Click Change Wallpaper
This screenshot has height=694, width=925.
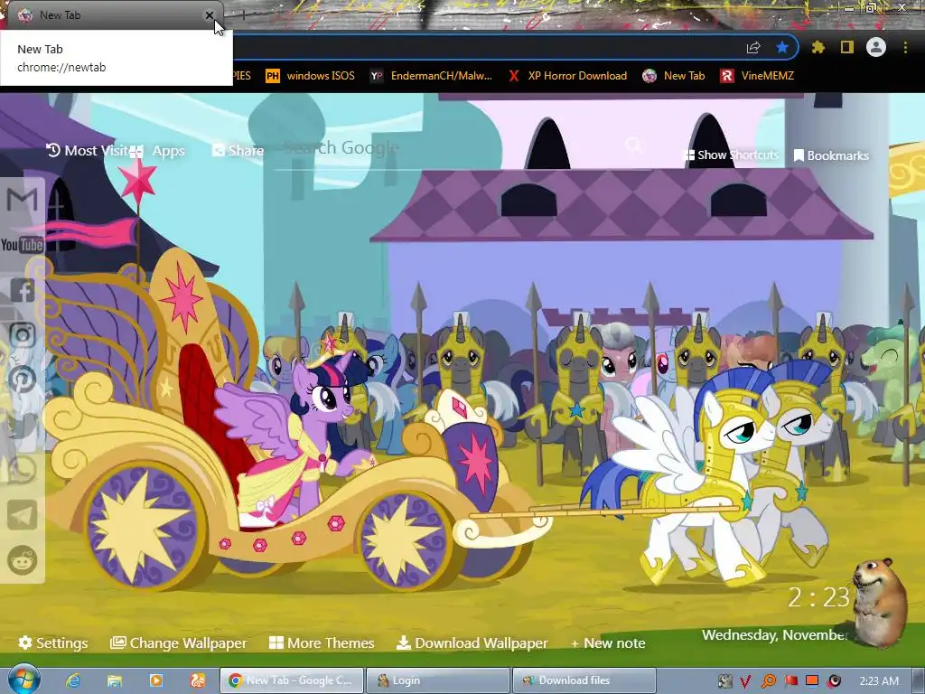(179, 642)
